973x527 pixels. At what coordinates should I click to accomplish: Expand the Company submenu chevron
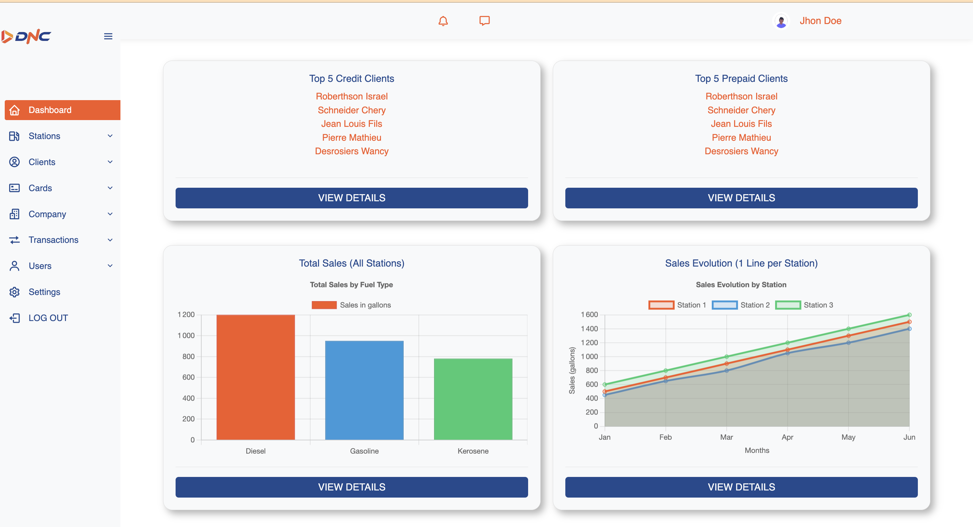coord(110,214)
